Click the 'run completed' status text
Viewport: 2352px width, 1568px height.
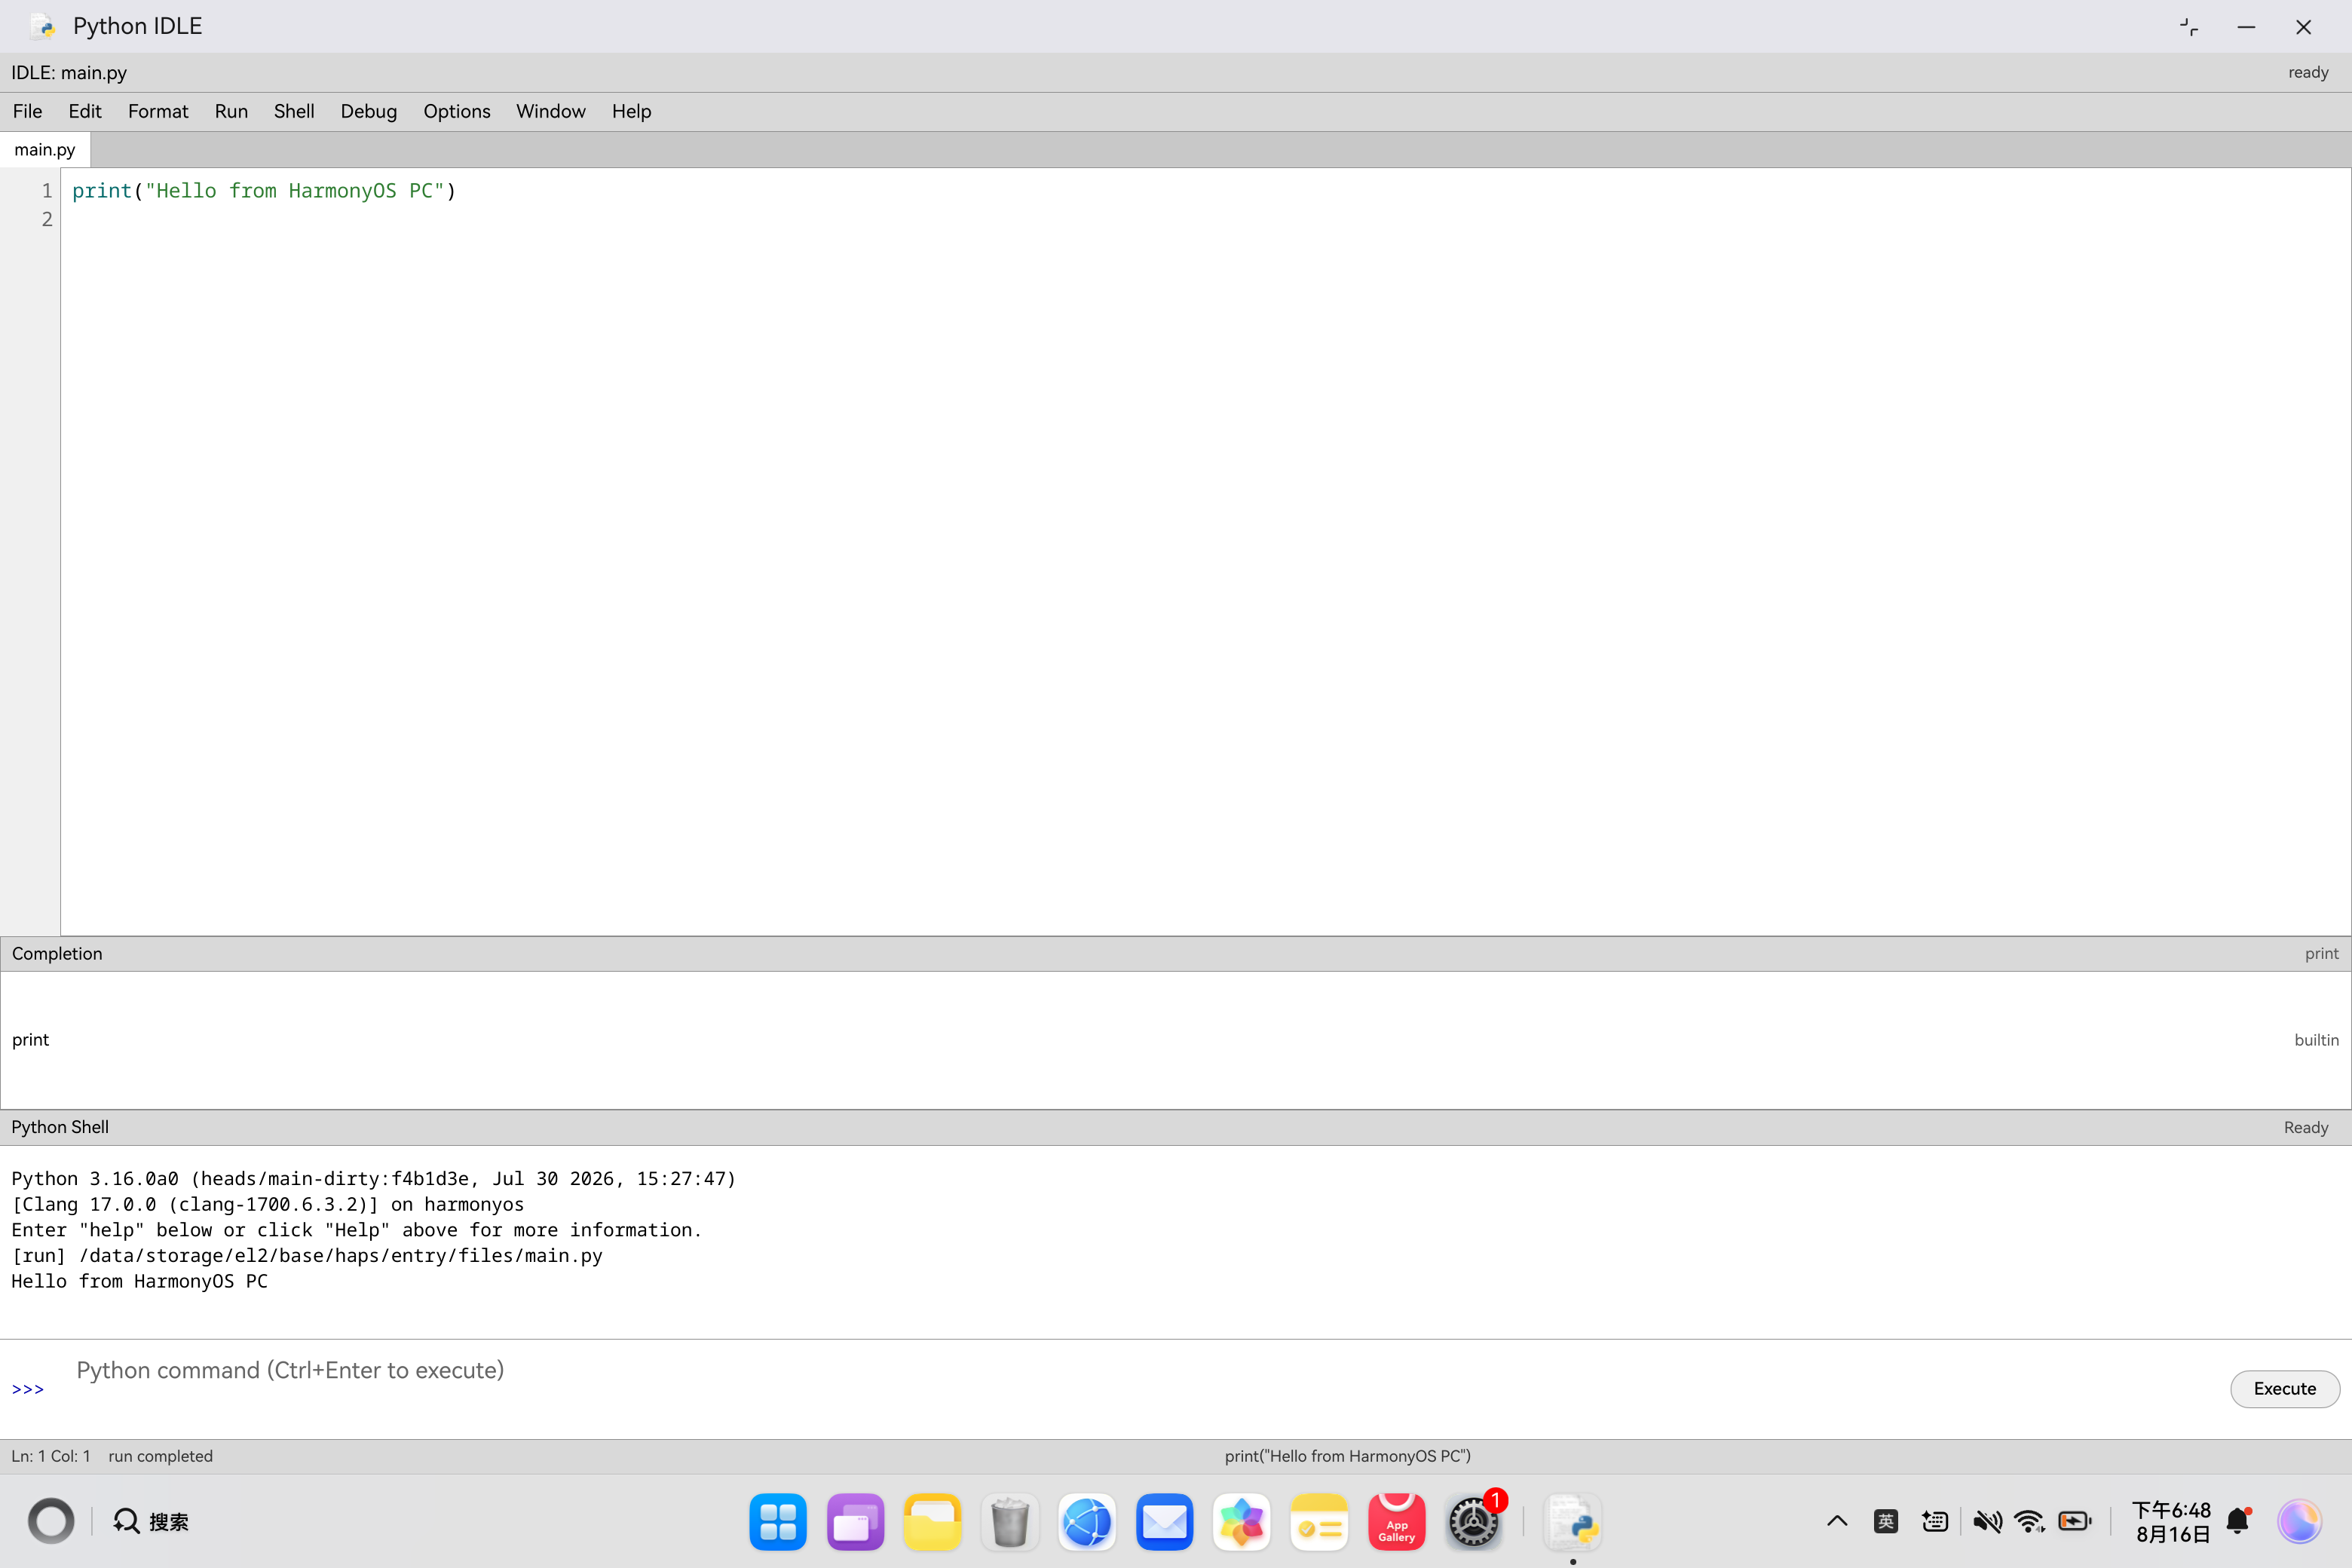161,1456
